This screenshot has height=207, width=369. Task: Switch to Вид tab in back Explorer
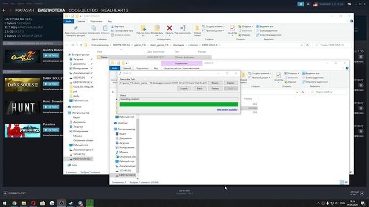pos(110,21)
